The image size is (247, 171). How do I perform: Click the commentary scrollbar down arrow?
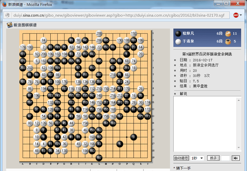239,148
